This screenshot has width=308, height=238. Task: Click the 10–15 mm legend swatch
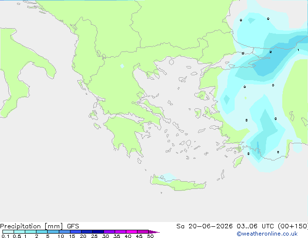tap(64, 232)
